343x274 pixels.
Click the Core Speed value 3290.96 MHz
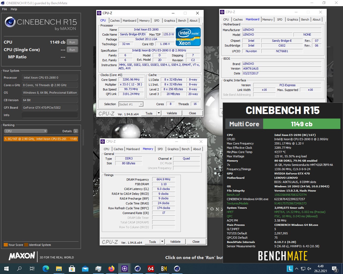point(131,80)
